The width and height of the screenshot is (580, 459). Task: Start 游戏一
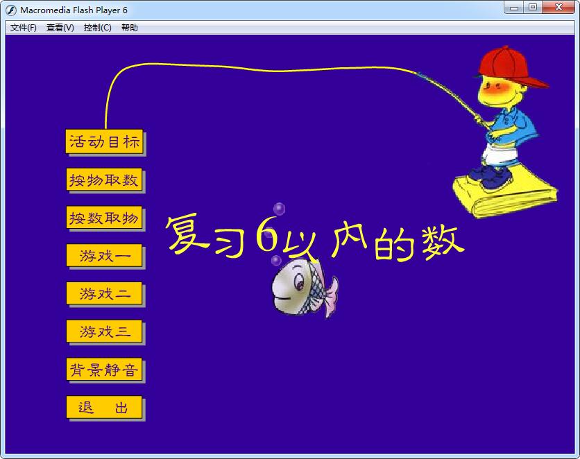click(105, 256)
